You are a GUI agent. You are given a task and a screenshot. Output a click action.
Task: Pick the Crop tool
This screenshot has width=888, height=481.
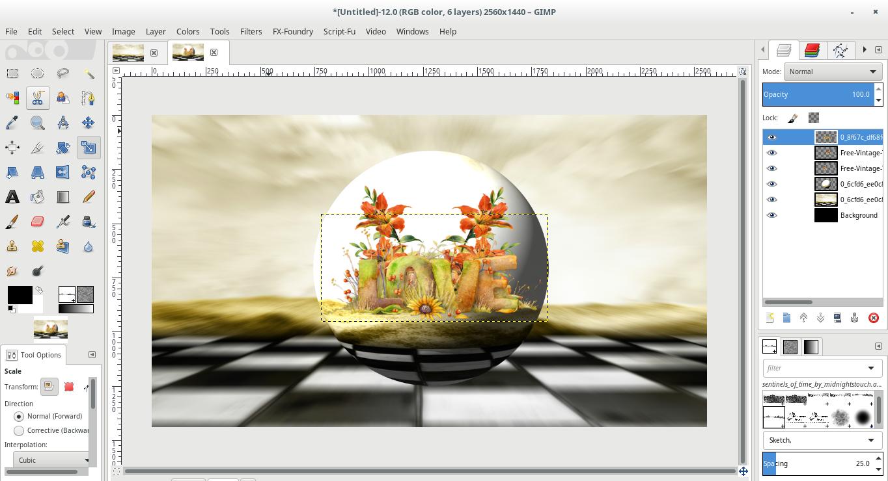[38, 148]
